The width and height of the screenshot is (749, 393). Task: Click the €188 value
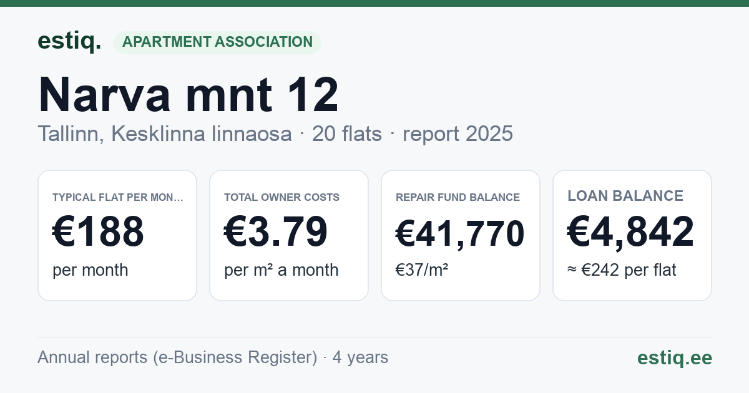pos(99,232)
